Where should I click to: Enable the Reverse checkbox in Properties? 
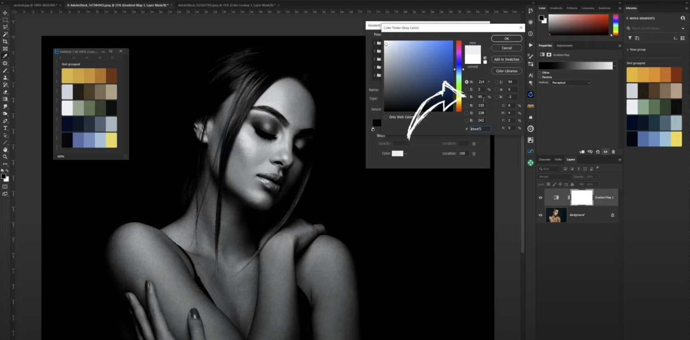(540, 77)
